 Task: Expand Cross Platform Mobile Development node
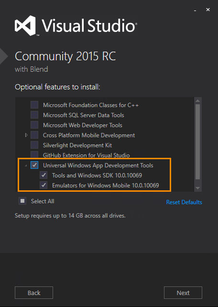point(26,135)
